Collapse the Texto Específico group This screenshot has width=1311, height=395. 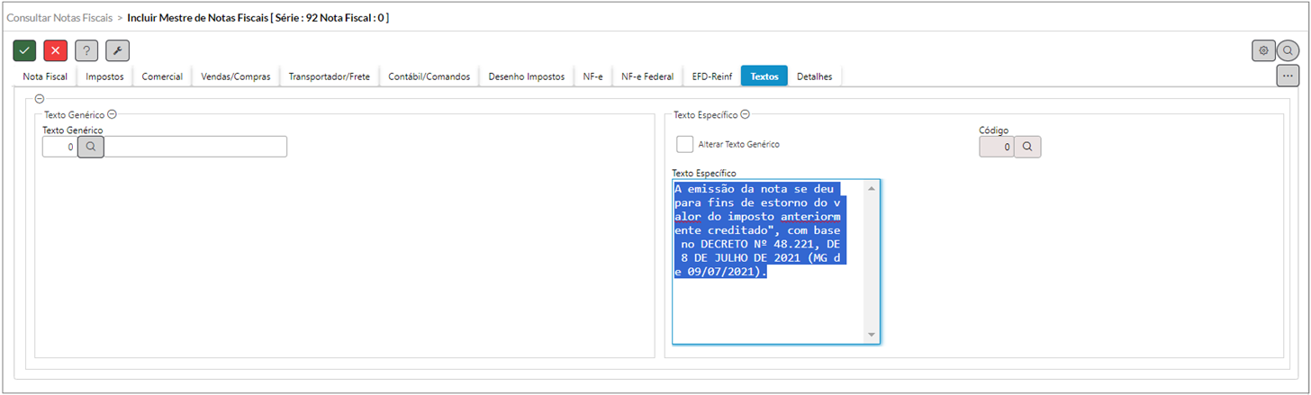click(x=746, y=114)
